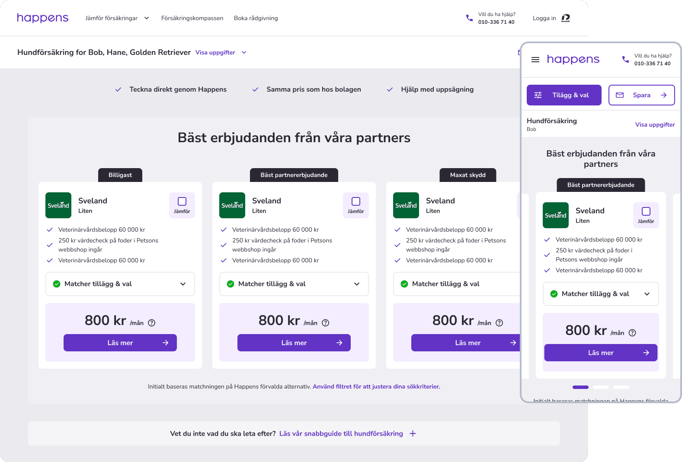Click the 800 kr price in the Billigast card

106,320
